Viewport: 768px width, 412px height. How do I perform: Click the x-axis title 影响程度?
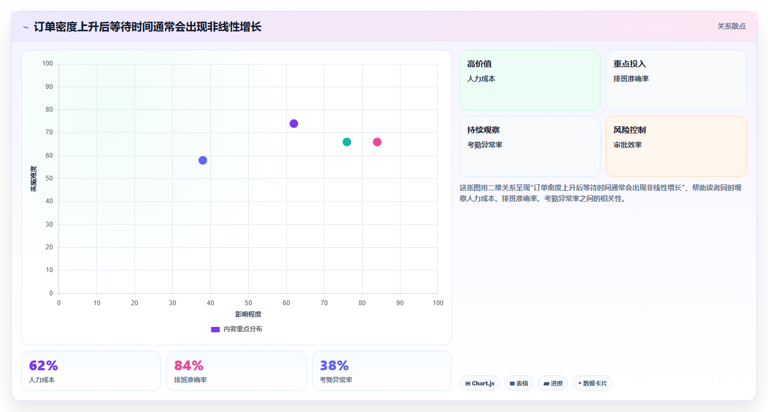(x=248, y=314)
